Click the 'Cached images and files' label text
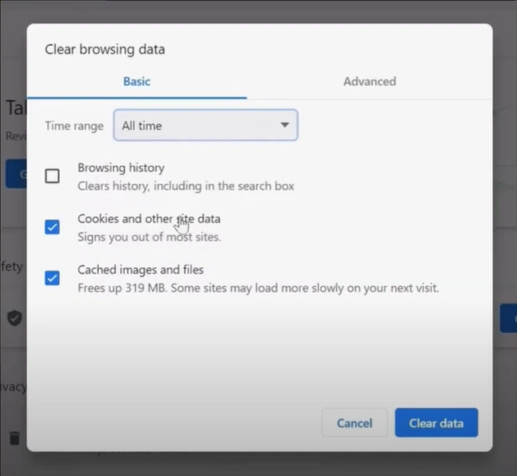This screenshot has height=476, width=517. click(141, 270)
